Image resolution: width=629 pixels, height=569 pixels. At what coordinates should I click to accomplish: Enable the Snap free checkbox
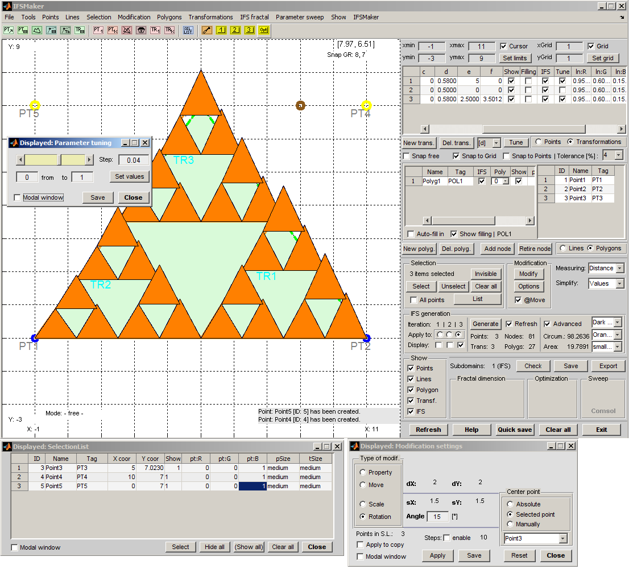pos(407,156)
